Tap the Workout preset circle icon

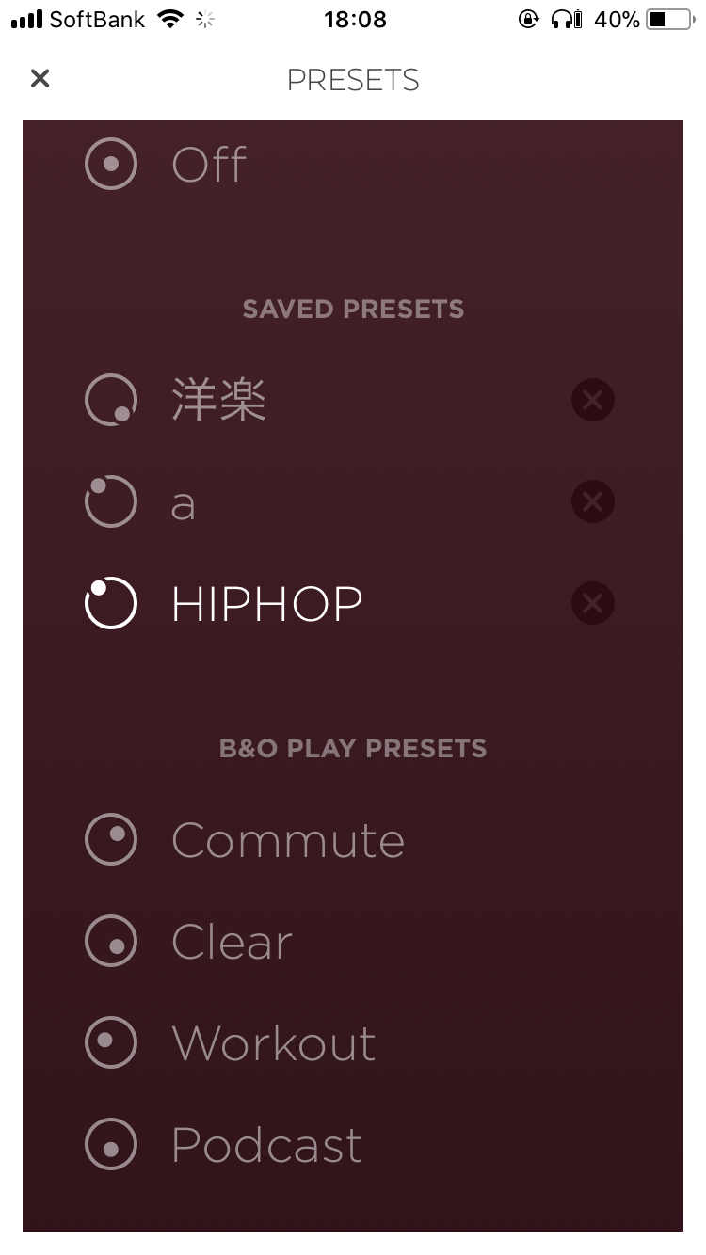pos(111,1041)
